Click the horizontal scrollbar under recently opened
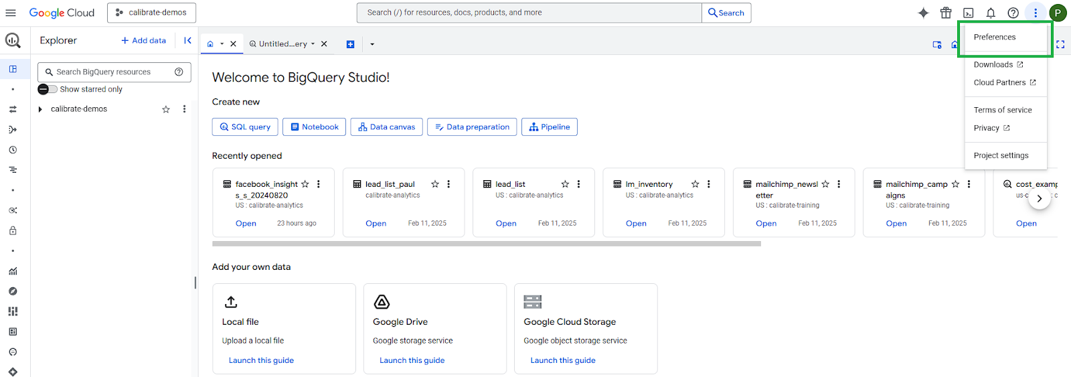 tap(487, 244)
